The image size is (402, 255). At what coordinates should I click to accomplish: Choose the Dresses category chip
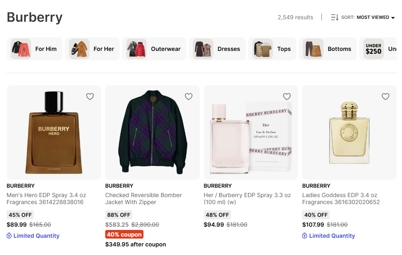(217, 49)
